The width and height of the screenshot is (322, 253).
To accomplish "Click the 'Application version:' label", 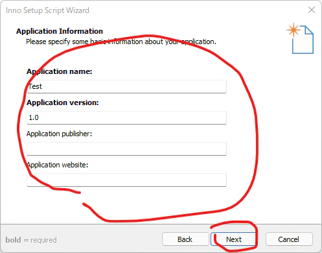I will click(x=63, y=102).
